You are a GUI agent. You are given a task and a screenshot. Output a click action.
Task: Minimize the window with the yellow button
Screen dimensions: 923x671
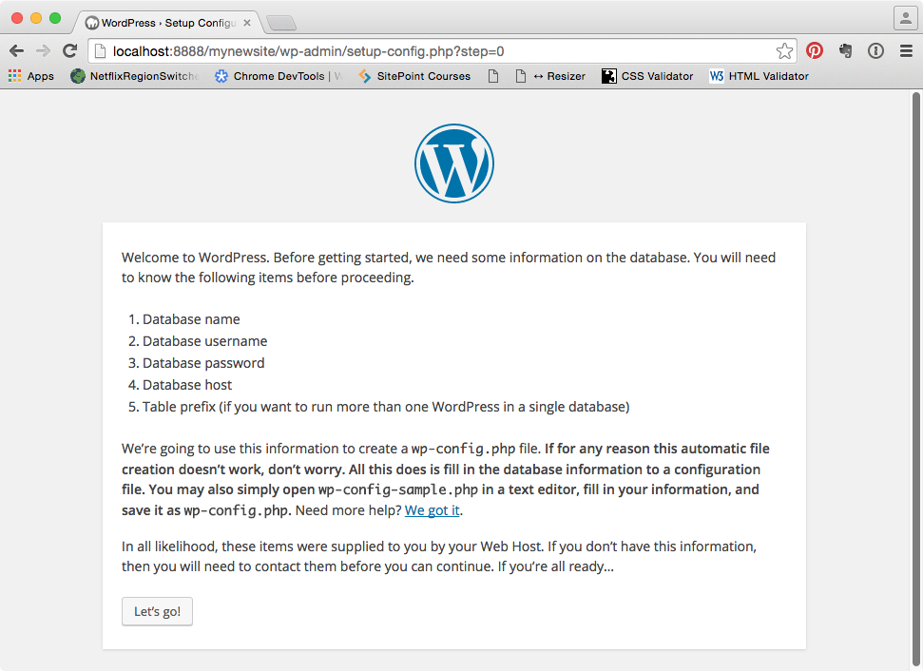click(36, 18)
